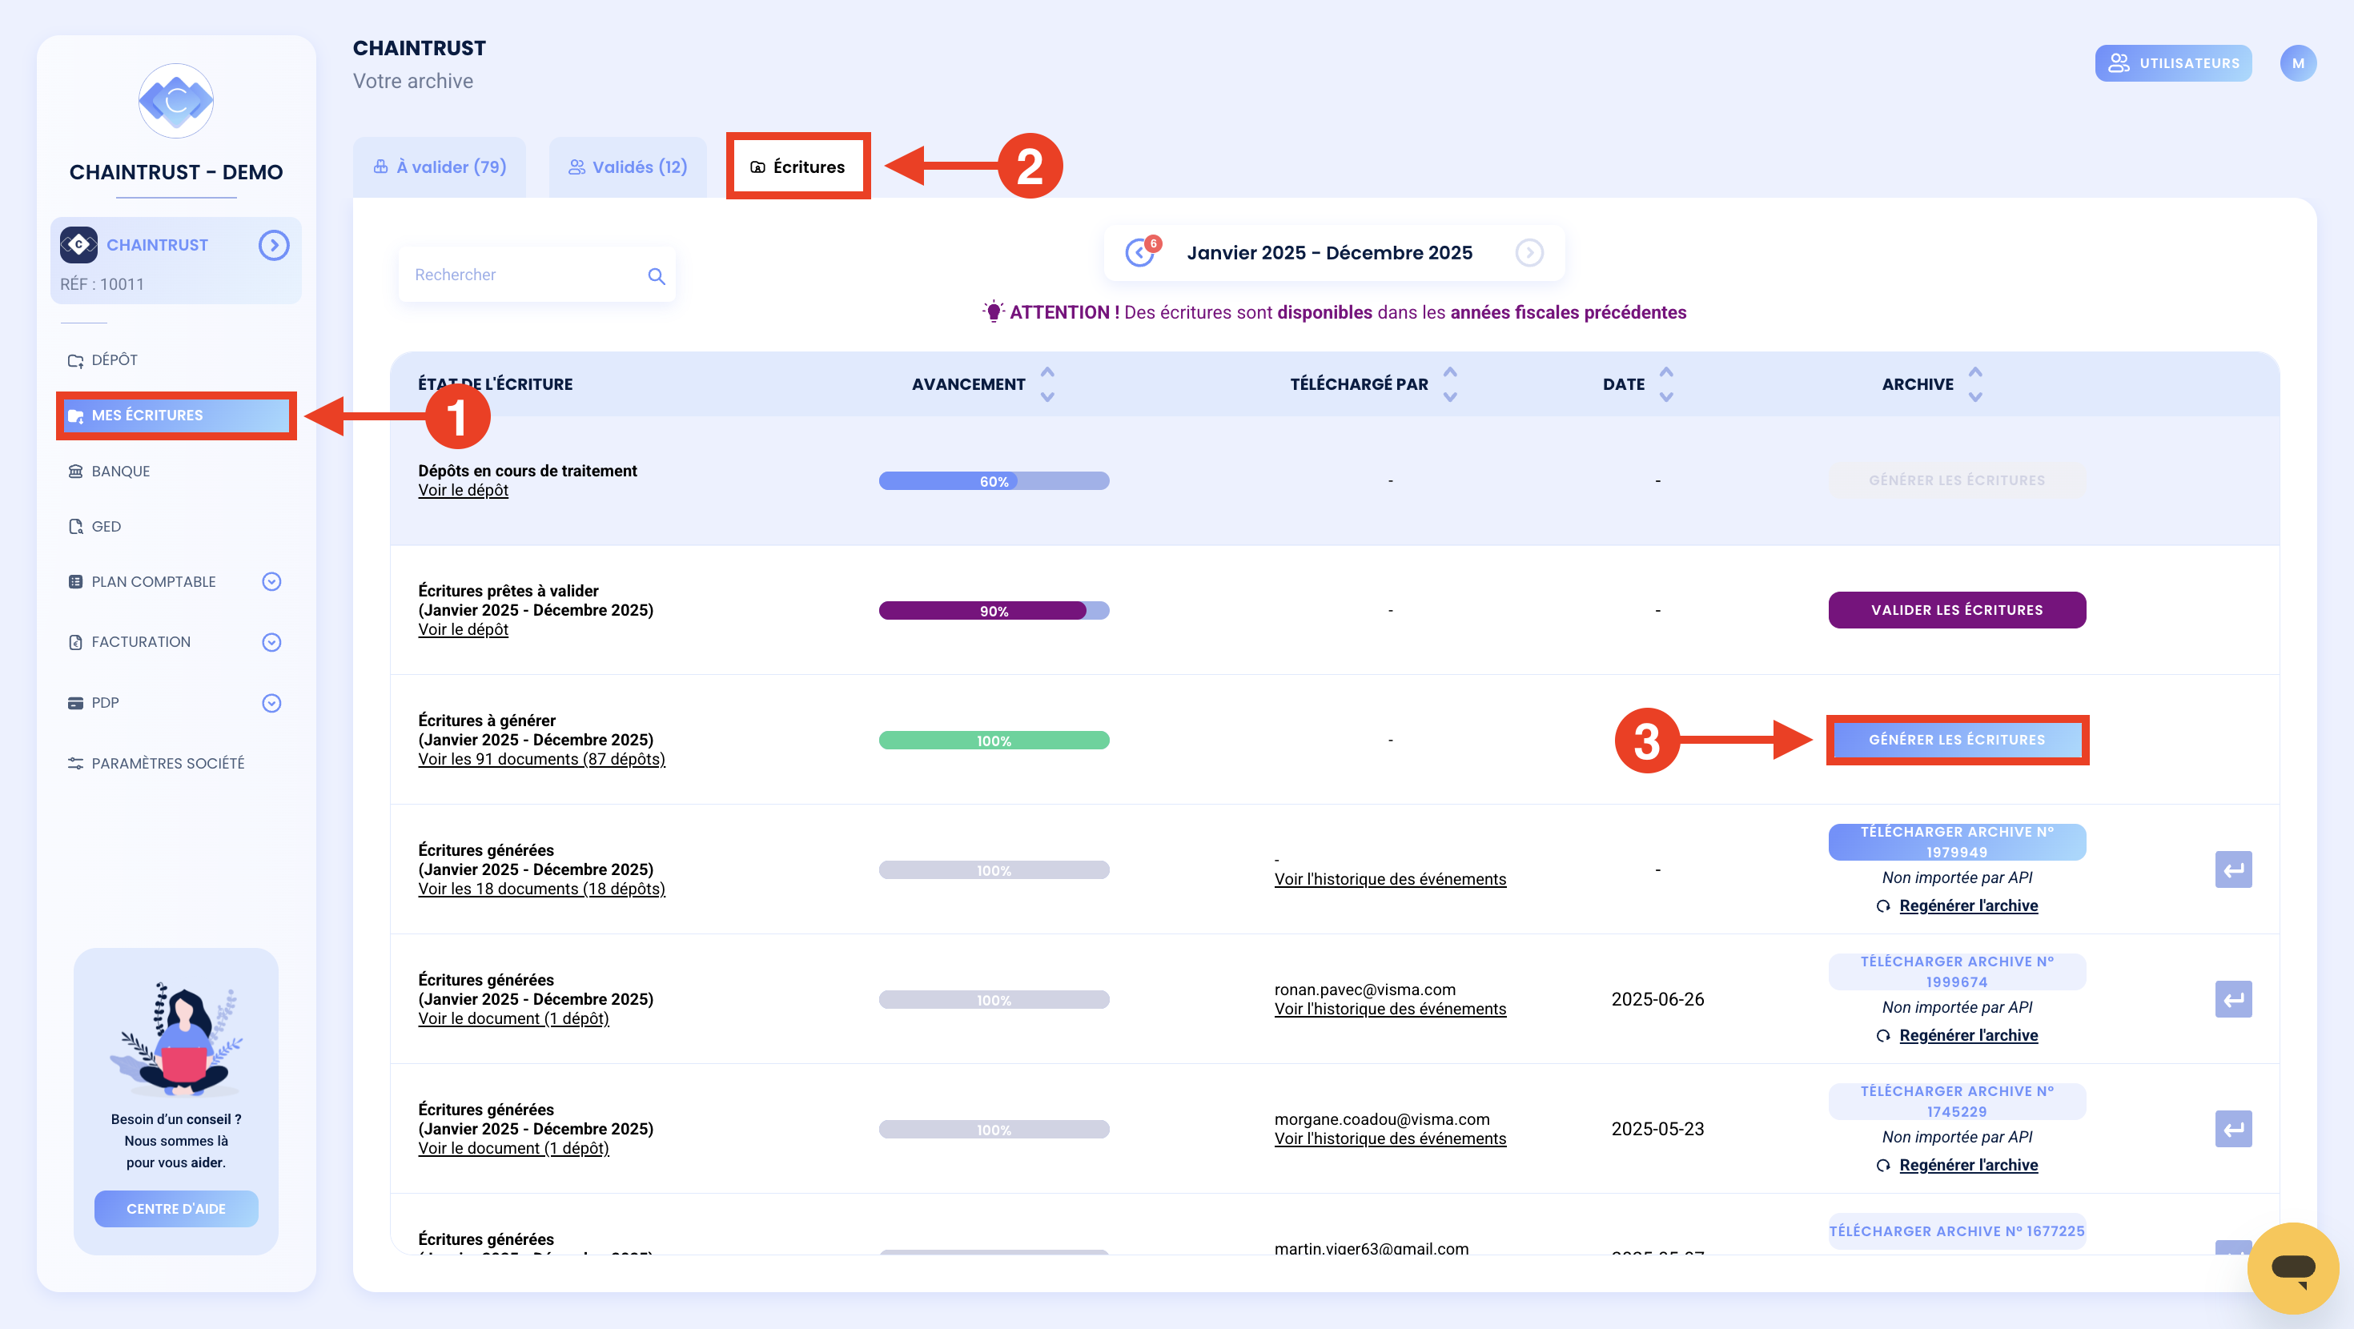Screen dimensions: 2354x1329
Task: Regenerate archive 1745229 link
Action: point(1967,1166)
